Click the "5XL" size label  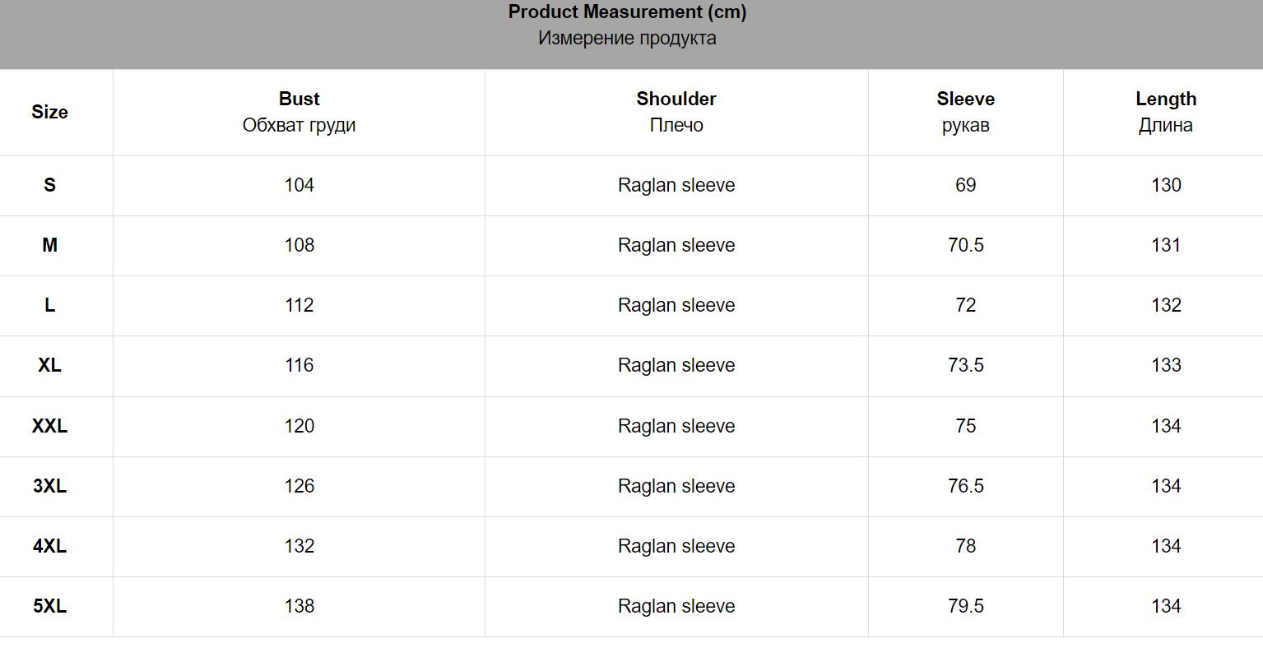49,607
